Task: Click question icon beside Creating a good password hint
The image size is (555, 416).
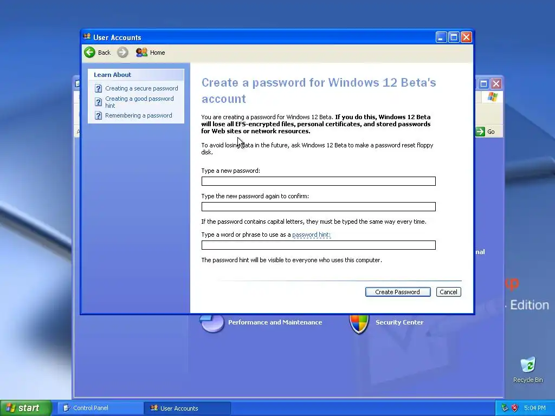Action: (x=99, y=102)
